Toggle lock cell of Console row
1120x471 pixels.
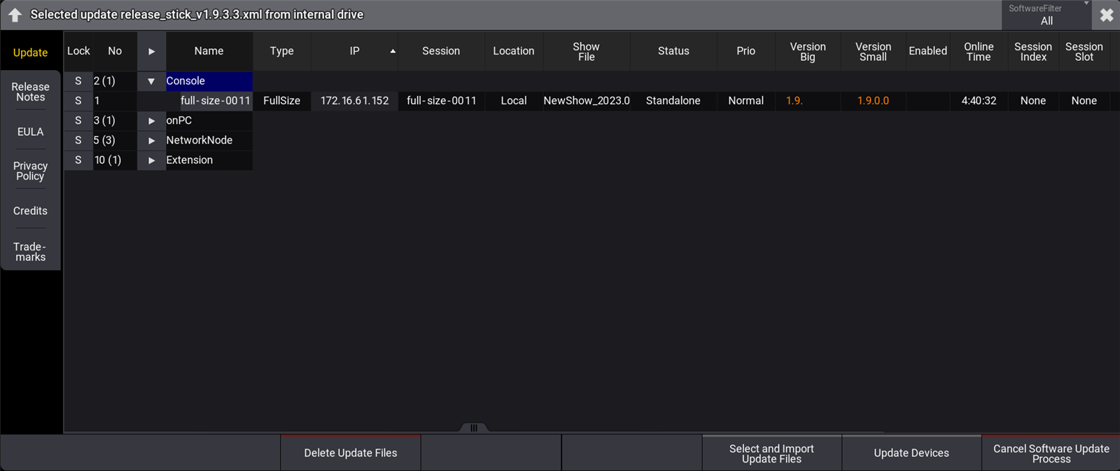click(78, 81)
